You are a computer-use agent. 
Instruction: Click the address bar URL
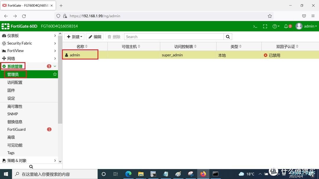tap(95, 16)
